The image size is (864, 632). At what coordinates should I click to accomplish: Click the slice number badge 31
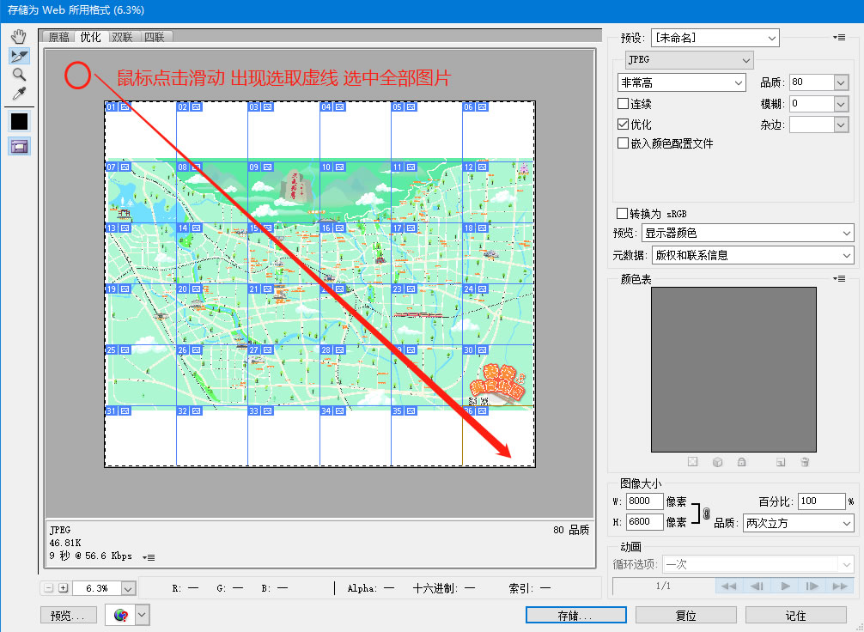pyautogui.click(x=112, y=410)
